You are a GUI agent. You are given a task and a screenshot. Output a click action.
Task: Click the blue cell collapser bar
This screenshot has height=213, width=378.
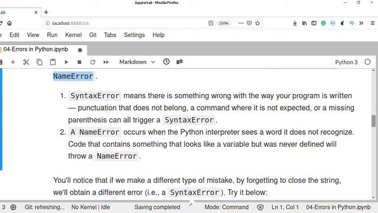[x=1, y=120]
